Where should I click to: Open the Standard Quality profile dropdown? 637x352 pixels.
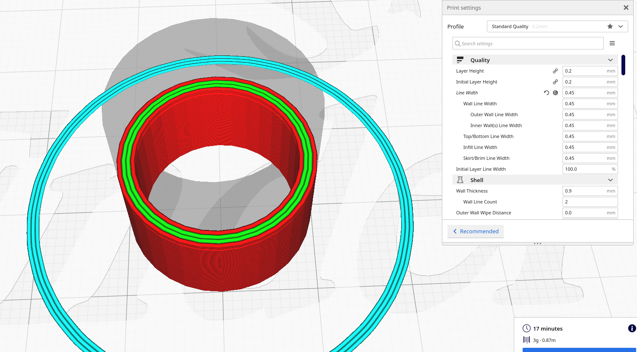(557, 26)
